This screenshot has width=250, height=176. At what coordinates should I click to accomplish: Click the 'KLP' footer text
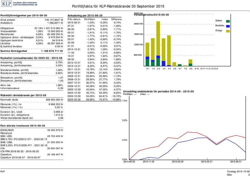(3, 172)
